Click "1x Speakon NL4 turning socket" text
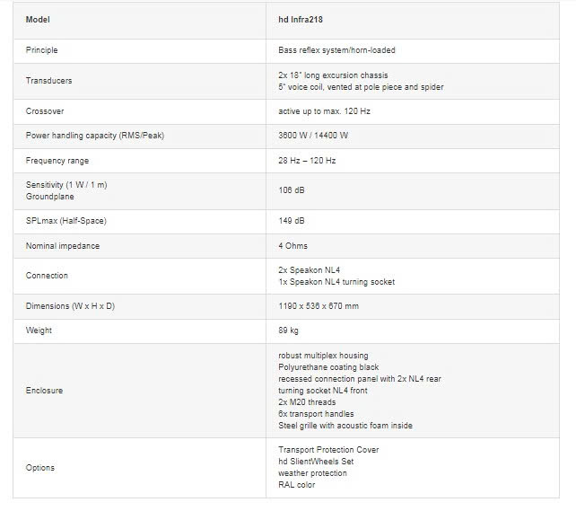576x511 pixels. coord(336,282)
